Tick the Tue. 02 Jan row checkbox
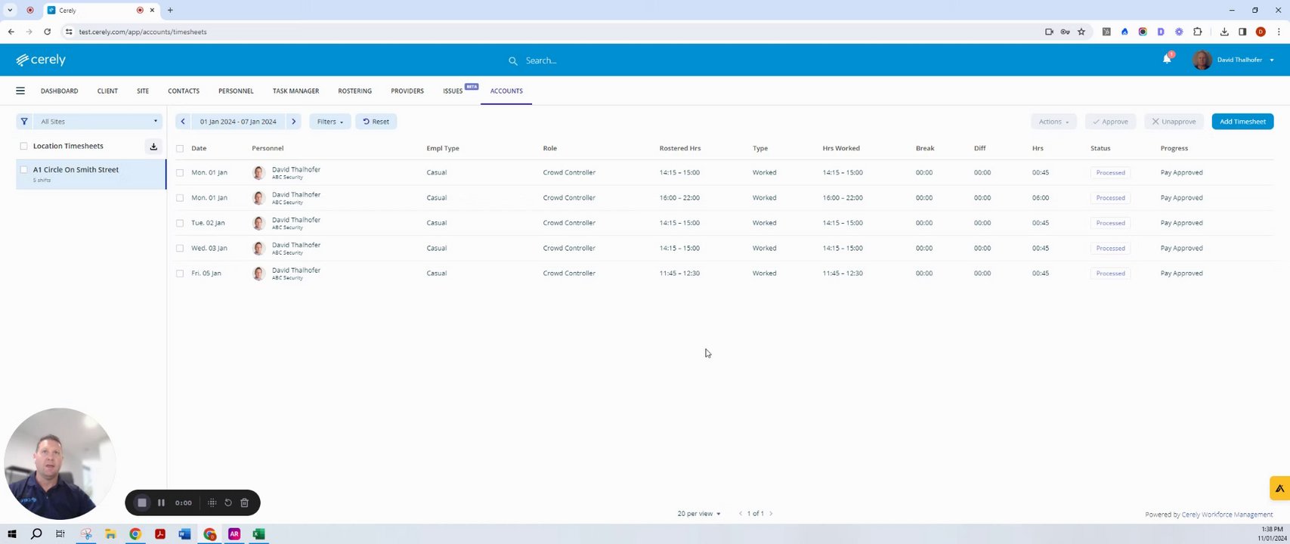 coord(180,223)
